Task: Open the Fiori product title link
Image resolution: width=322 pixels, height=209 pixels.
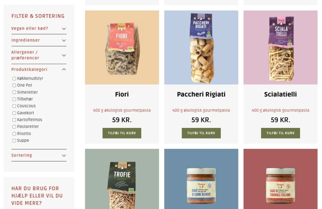Action: [122, 94]
